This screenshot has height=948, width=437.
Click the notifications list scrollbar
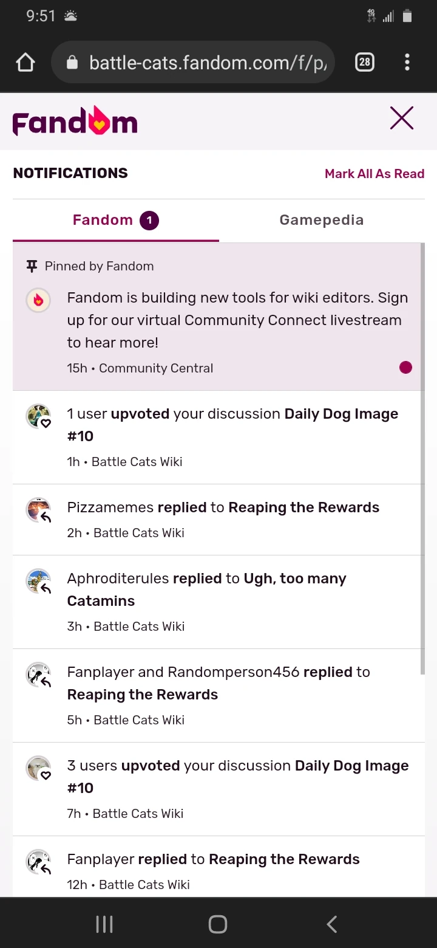coord(422,456)
